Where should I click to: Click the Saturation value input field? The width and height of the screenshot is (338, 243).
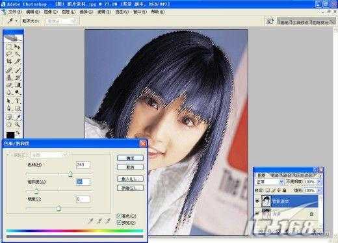[x=83, y=182]
